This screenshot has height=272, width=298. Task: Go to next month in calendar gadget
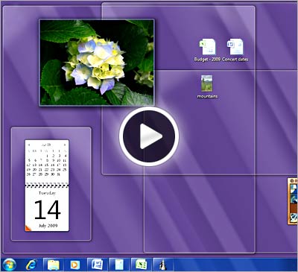pyautogui.click(x=65, y=145)
